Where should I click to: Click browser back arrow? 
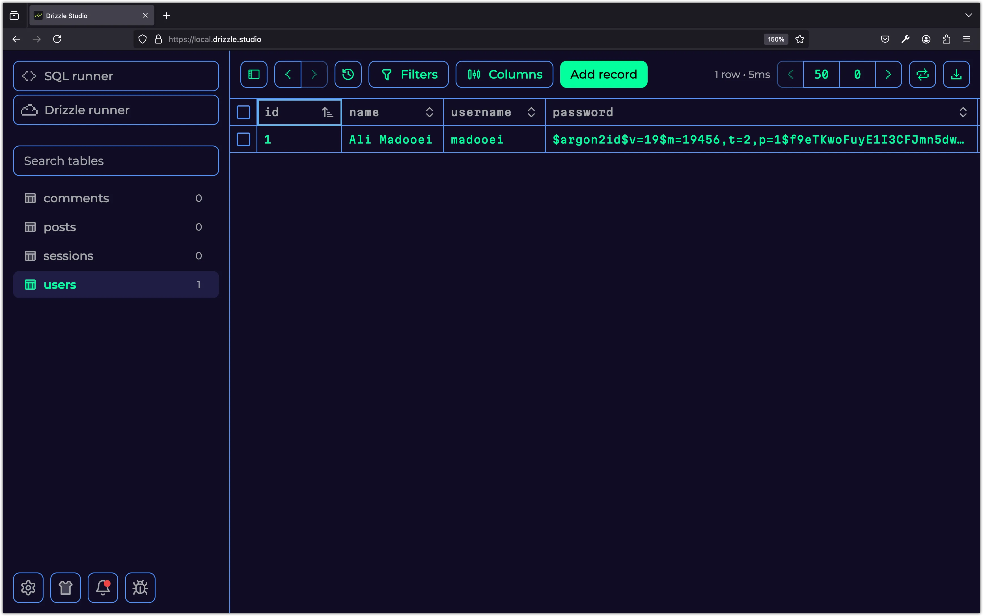pyautogui.click(x=16, y=39)
